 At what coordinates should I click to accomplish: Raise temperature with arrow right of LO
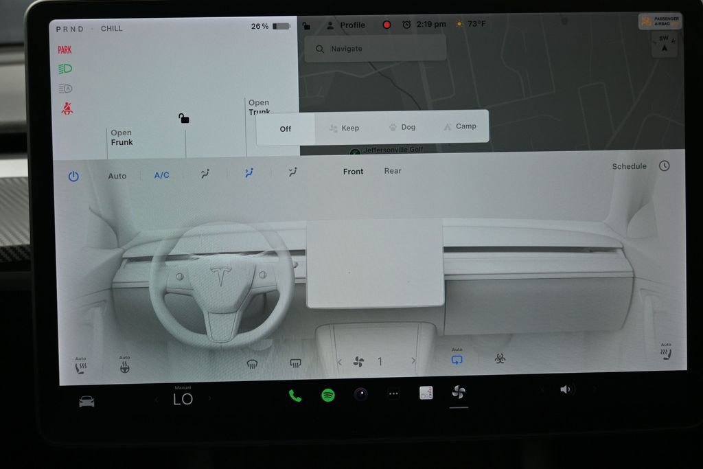point(209,398)
